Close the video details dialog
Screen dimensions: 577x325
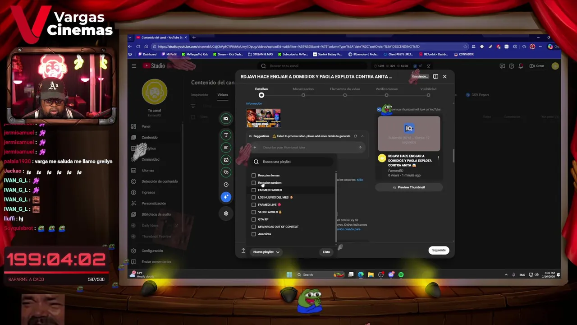[x=444, y=77]
